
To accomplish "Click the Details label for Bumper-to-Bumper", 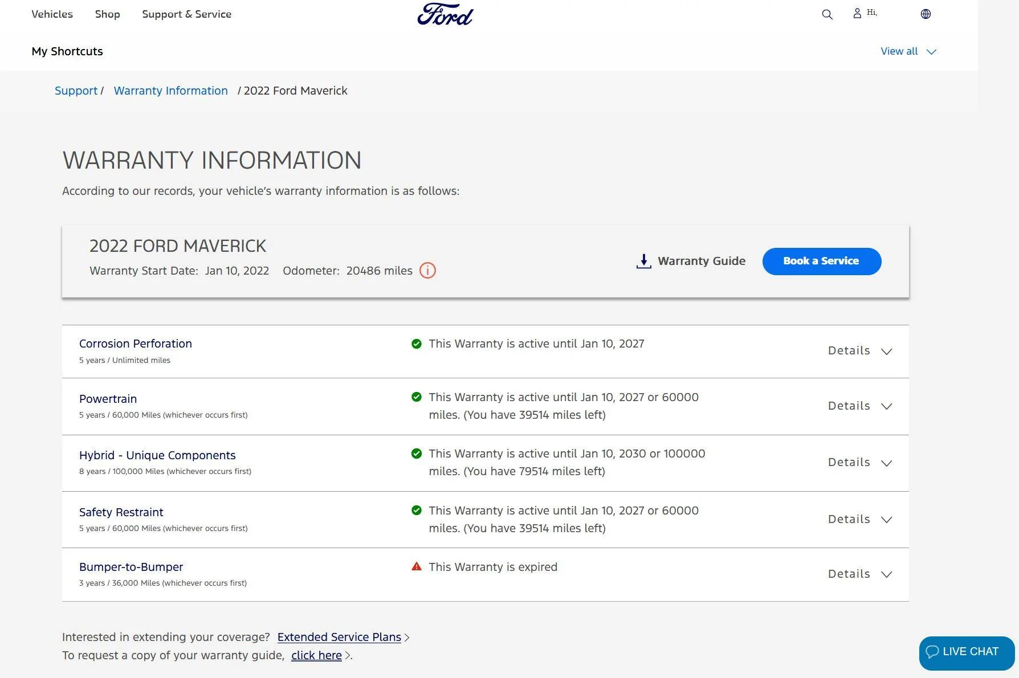I will pyautogui.click(x=849, y=574).
